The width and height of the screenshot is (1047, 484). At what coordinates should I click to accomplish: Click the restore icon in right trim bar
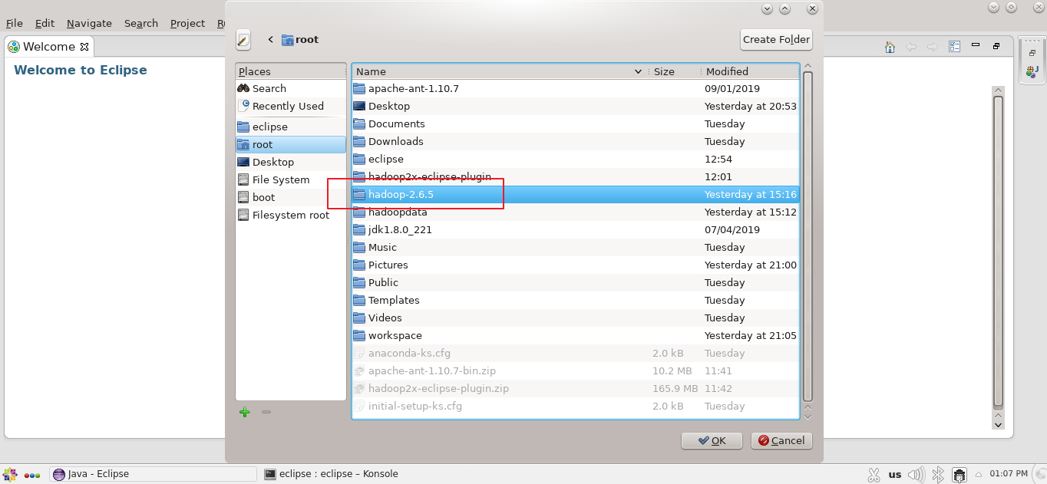pos(1032,53)
